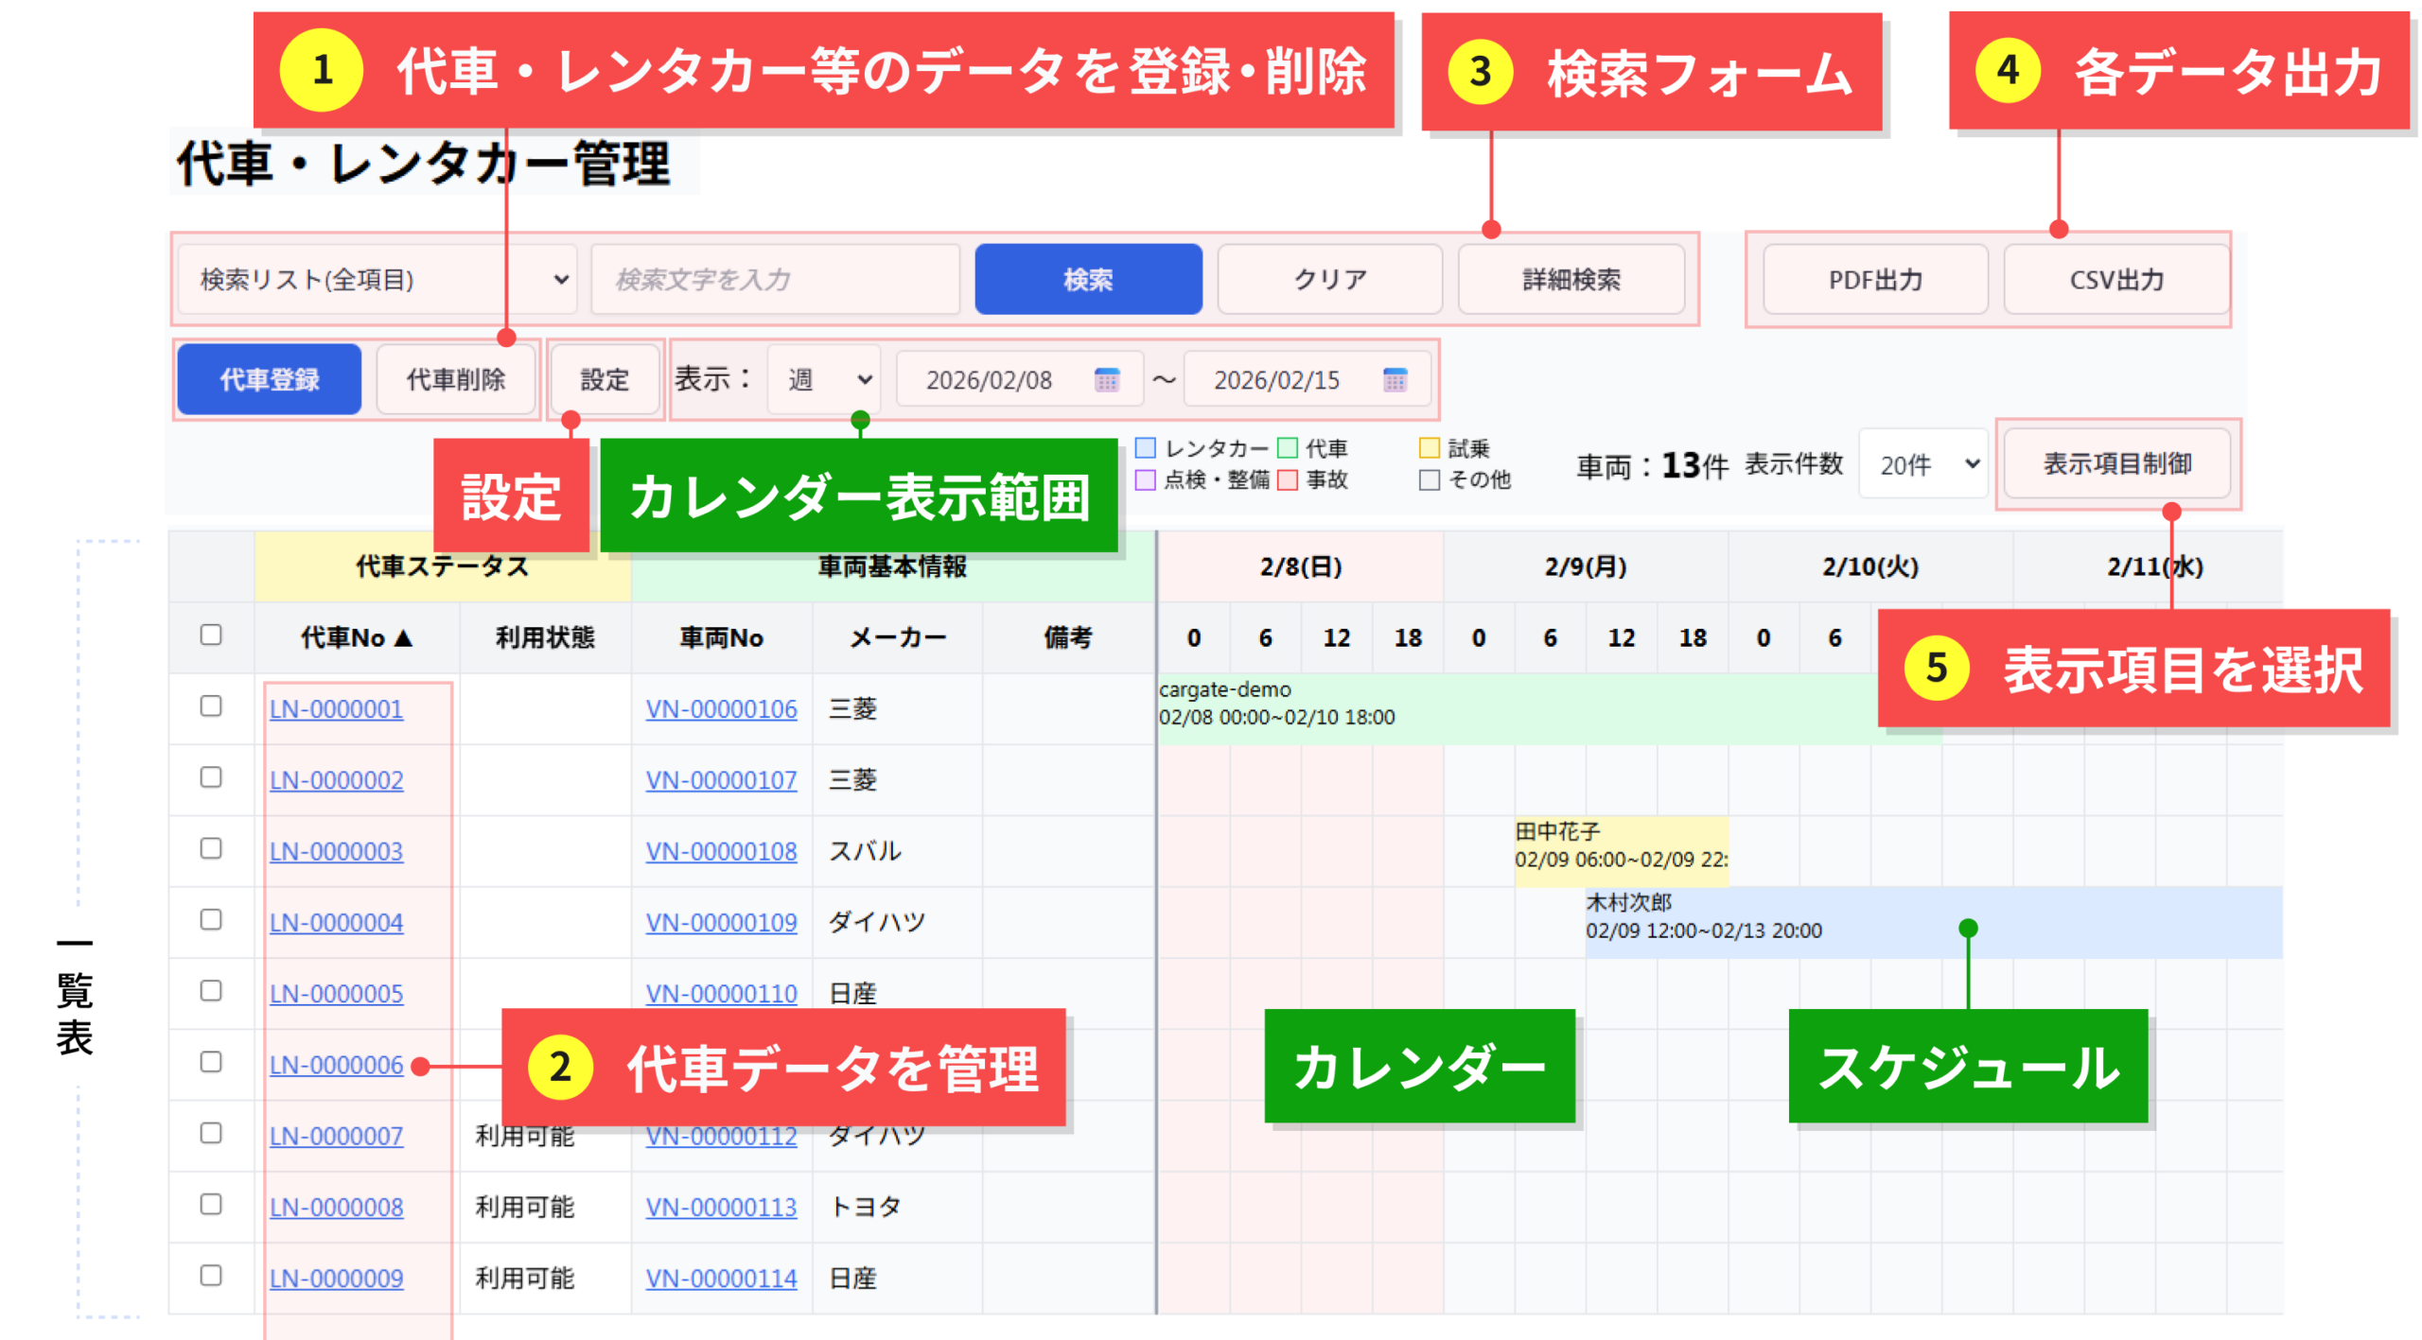Click the その他 legend box
The width and height of the screenshot is (2422, 1340).
coord(1429,479)
